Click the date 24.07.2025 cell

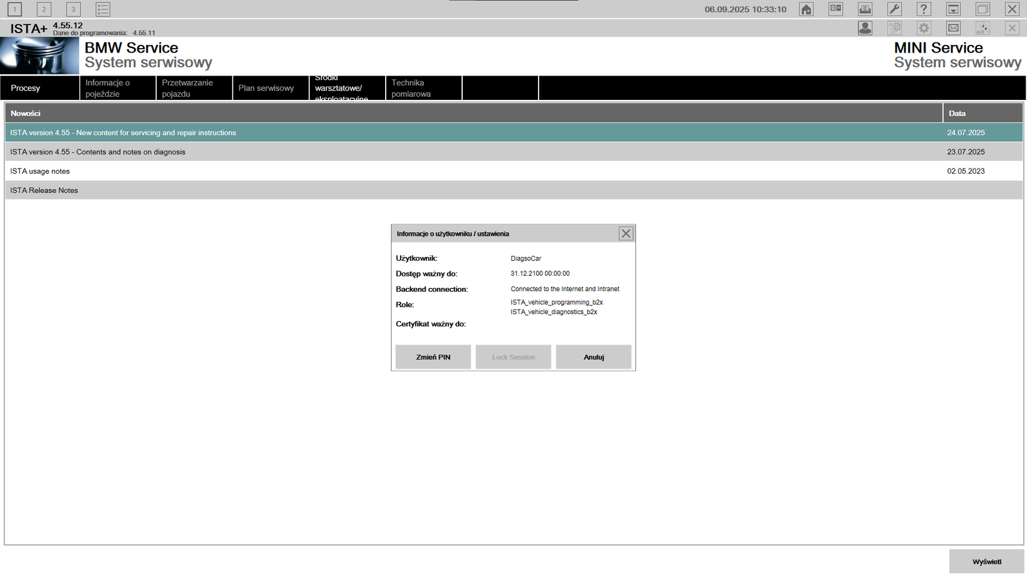coord(966,133)
